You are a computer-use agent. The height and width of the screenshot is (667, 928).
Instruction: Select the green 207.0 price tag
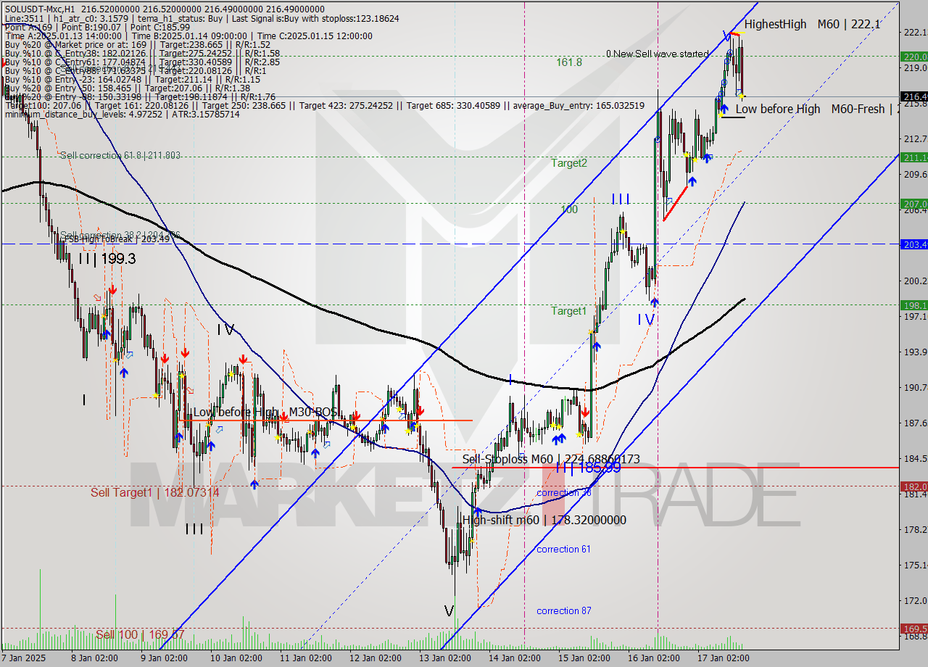point(913,204)
